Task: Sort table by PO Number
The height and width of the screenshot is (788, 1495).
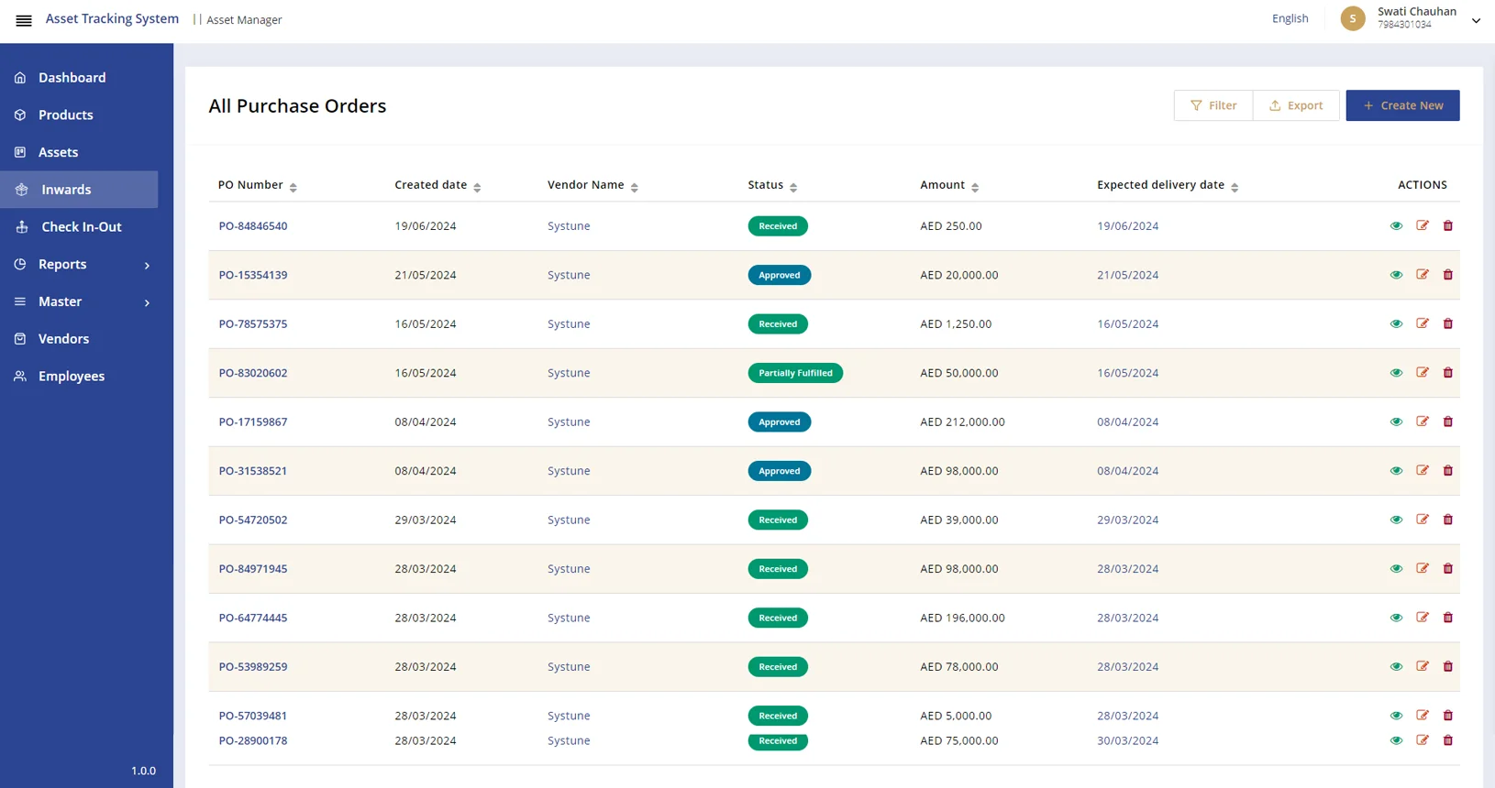Action: (x=293, y=187)
